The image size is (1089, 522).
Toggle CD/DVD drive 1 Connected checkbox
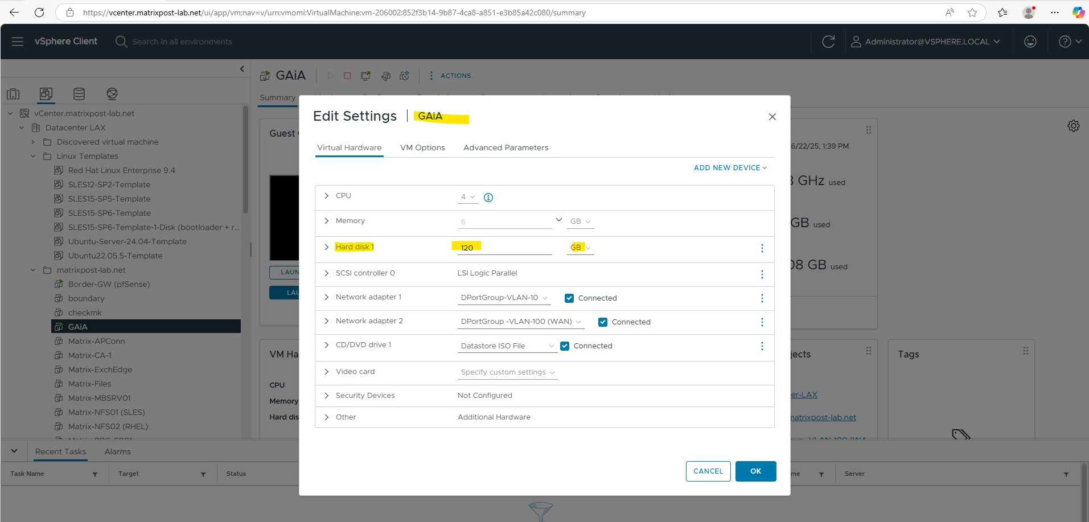click(x=565, y=346)
